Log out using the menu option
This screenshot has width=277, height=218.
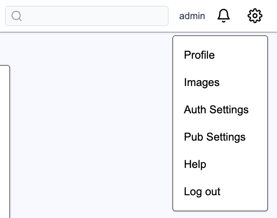tap(202, 192)
